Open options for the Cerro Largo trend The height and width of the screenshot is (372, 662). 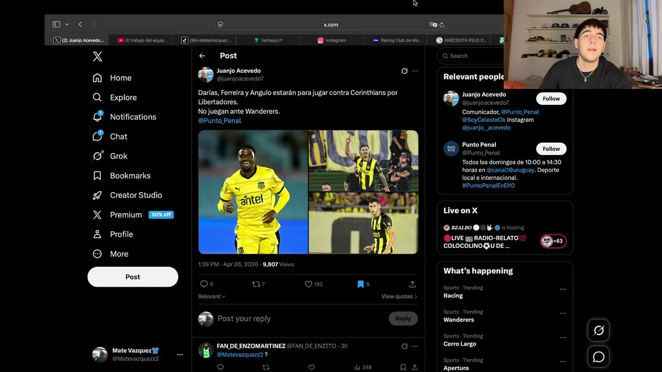(563, 337)
